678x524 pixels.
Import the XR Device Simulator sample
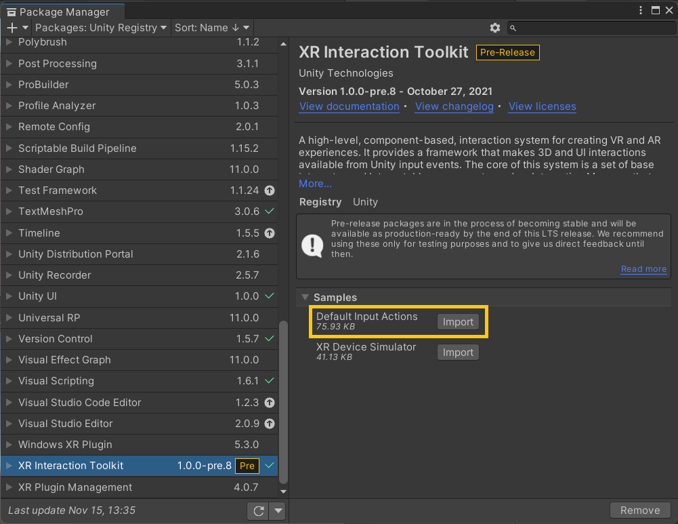pos(458,352)
